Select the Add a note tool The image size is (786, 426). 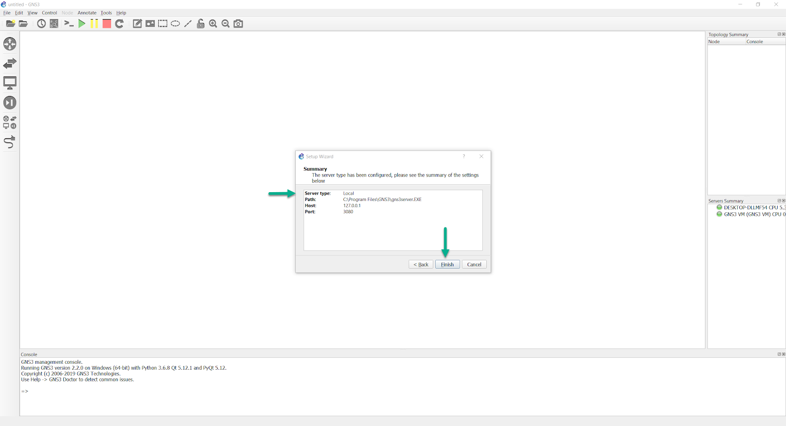138,24
